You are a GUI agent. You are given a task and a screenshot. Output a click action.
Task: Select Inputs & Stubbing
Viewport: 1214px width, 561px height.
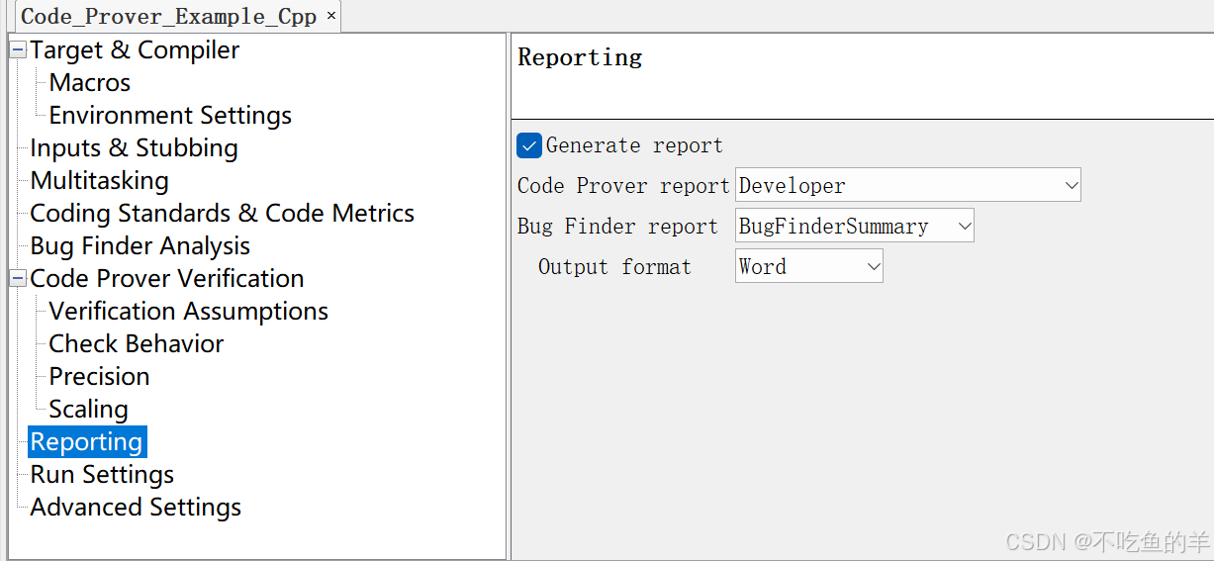pyautogui.click(x=134, y=148)
